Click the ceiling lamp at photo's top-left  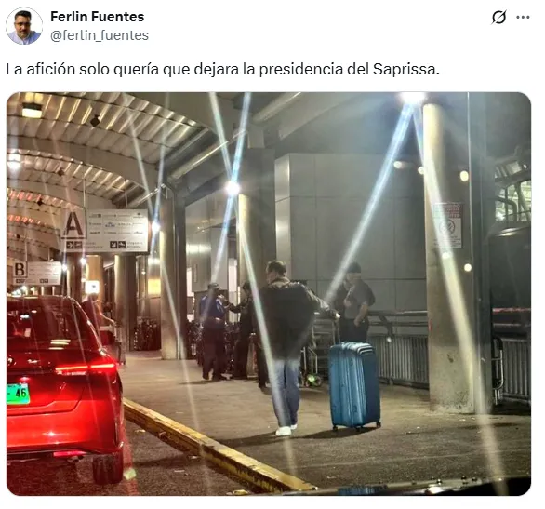pyautogui.click(x=32, y=110)
